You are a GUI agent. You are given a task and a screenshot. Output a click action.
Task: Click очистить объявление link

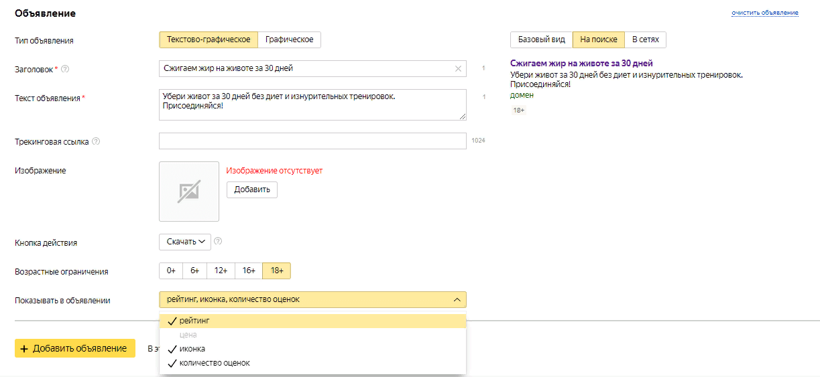tap(764, 13)
